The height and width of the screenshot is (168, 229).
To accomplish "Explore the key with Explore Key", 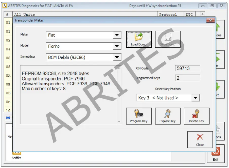I will pos(168,116).
